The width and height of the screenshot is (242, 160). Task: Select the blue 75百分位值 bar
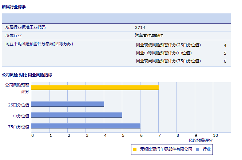86,126
